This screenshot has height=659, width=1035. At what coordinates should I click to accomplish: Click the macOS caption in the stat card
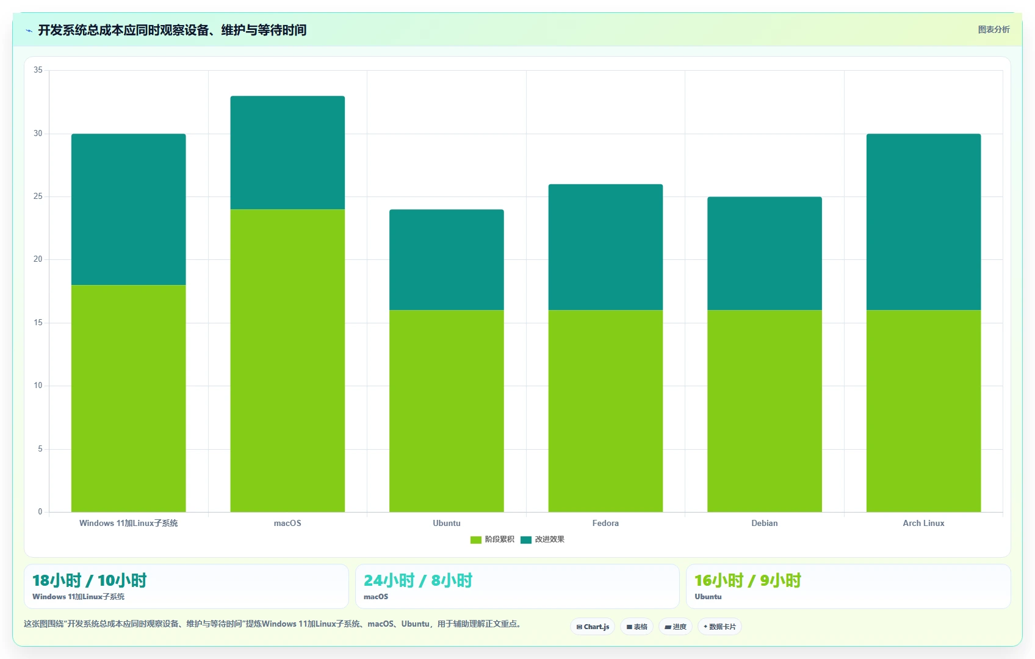pos(376,597)
